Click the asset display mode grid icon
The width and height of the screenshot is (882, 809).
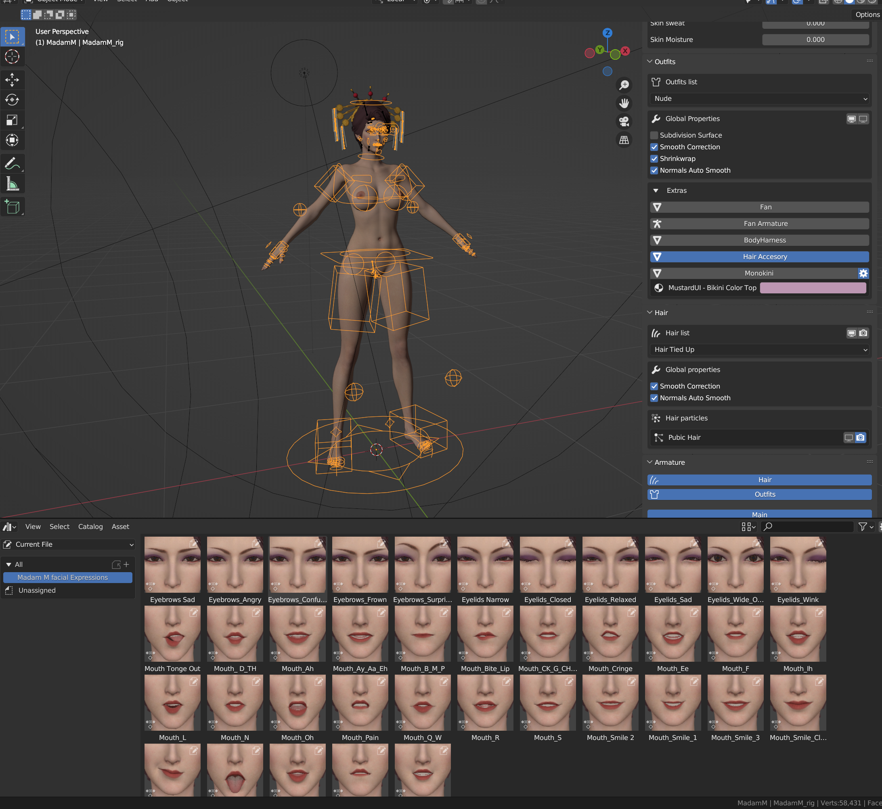tap(748, 527)
